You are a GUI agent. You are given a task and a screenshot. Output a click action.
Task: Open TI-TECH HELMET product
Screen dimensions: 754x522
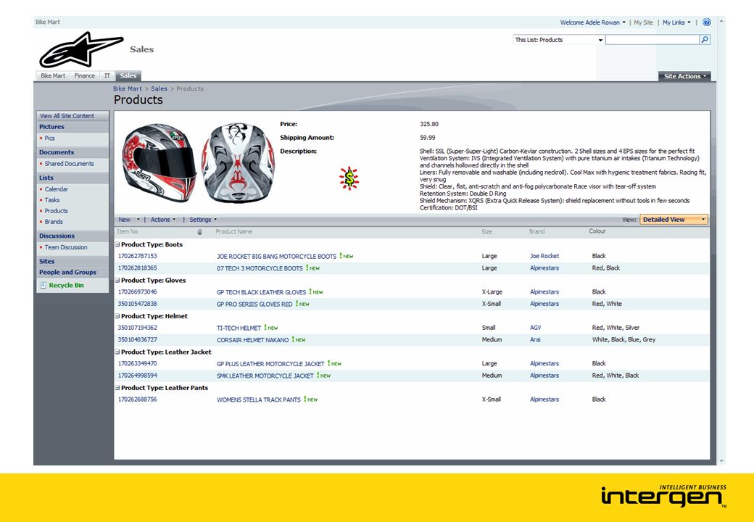click(x=239, y=328)
